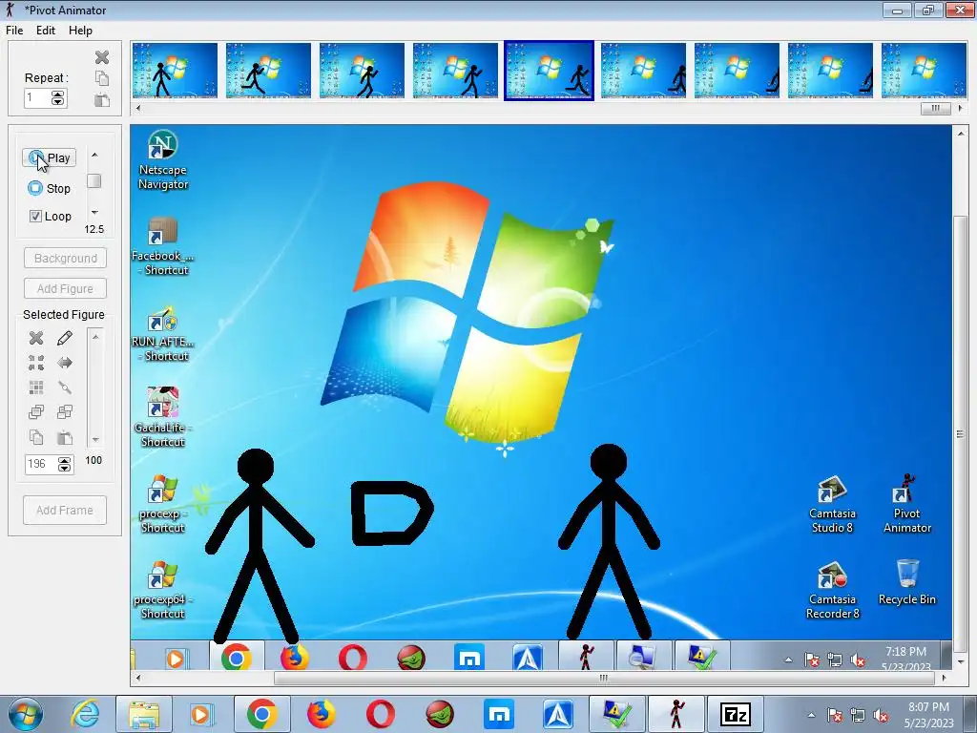The width and height of the screenshot is (977, 733).
Task: Click the Pivot Animator shortcut in the canvas
Action: tap(906, 504)
